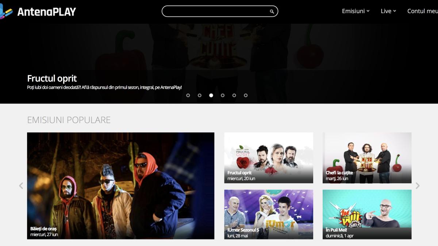Focus the search input field
The width and height of the screenshot is (438, 246).
click(x=215, y=11)
